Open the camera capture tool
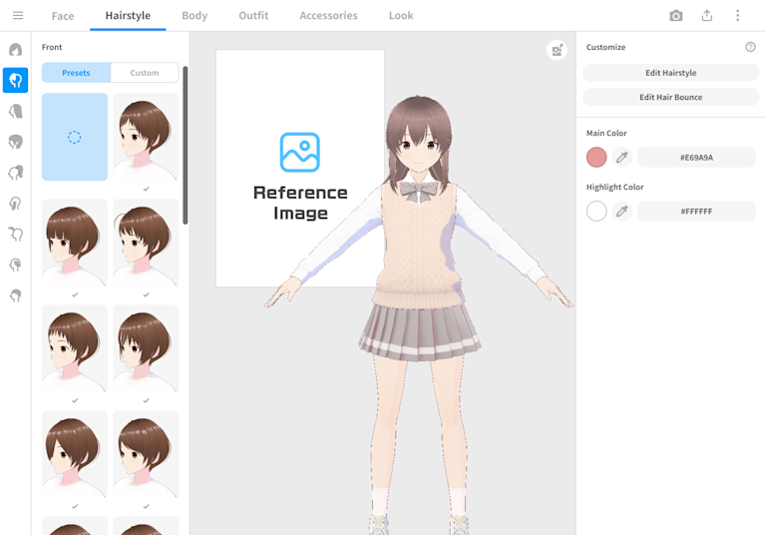Image resolution: width=766 pixels, height=535 pixels. (x=676, y=16)
